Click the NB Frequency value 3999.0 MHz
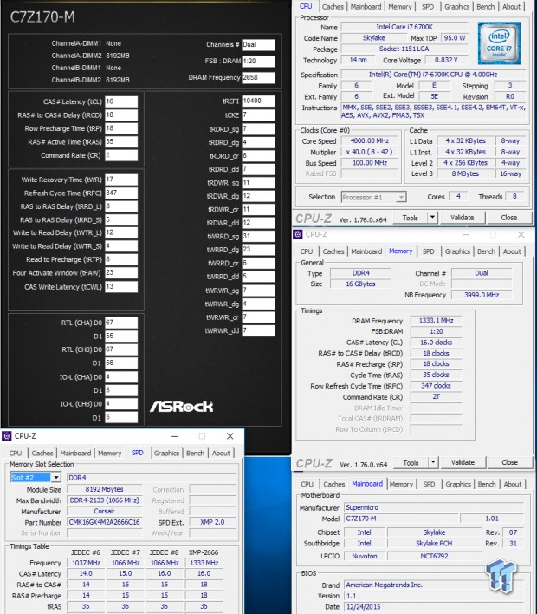Screen dimensions: 537x614 (x=482, y=295)
